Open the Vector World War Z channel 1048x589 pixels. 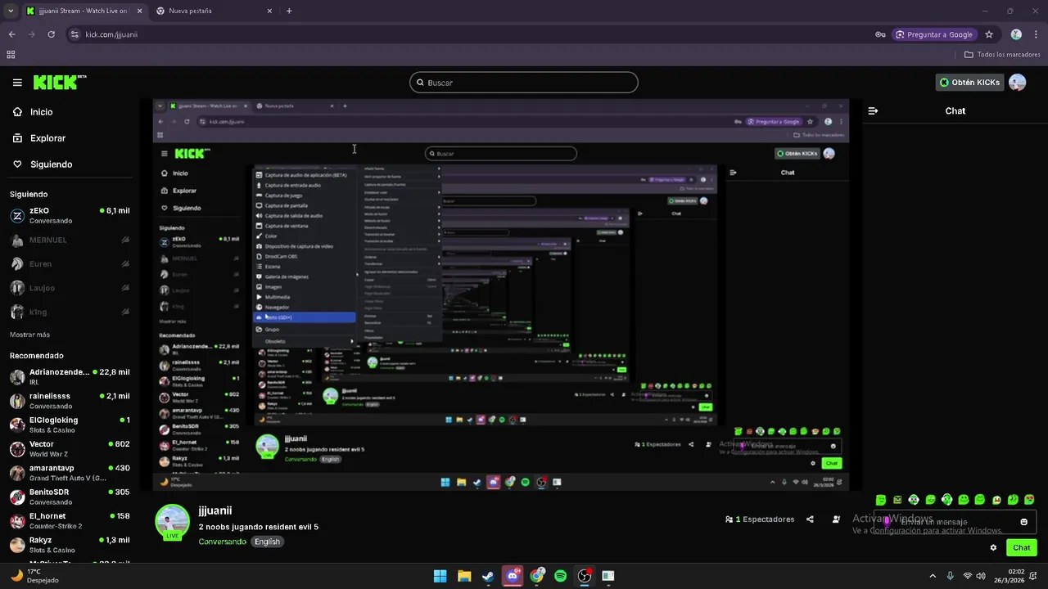pyautogui.click(x=70, y=449)
